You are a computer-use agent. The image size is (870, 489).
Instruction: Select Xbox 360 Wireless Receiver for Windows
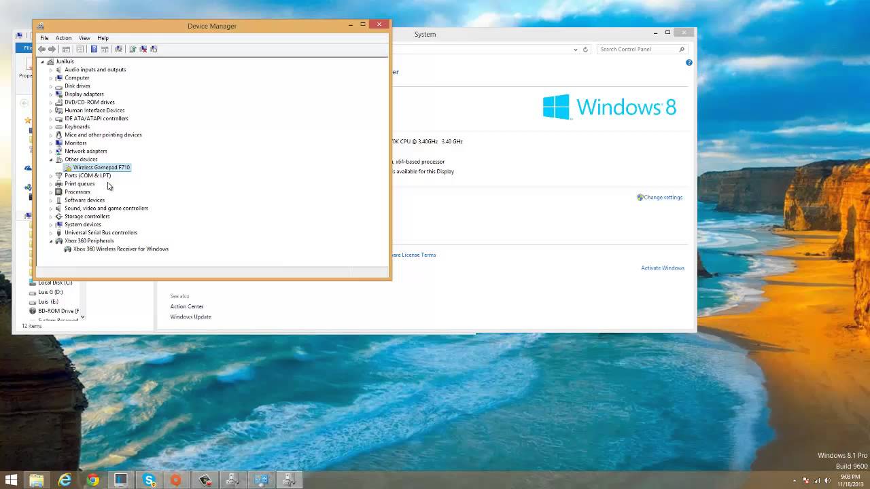click(x=121, y=249)
